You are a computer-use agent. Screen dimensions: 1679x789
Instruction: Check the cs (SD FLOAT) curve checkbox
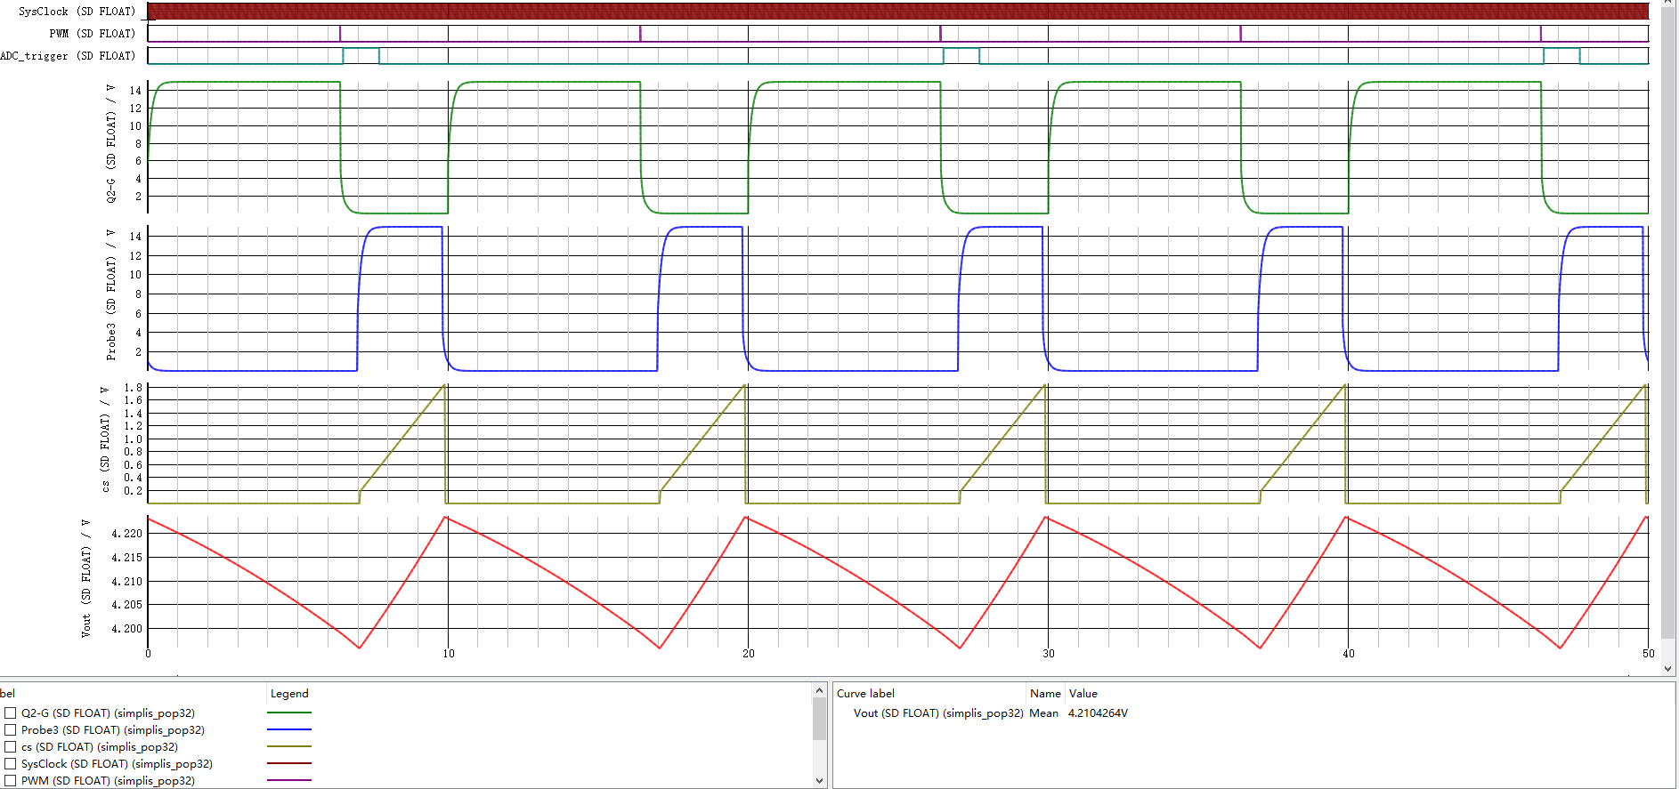pos(11,747)
